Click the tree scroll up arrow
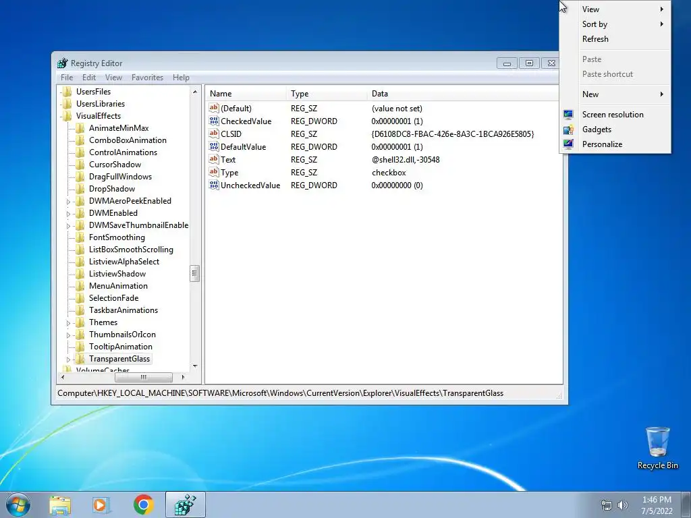The width and height of the screenshot is (691, 518). pyautogui.click(x=195, y=92)
